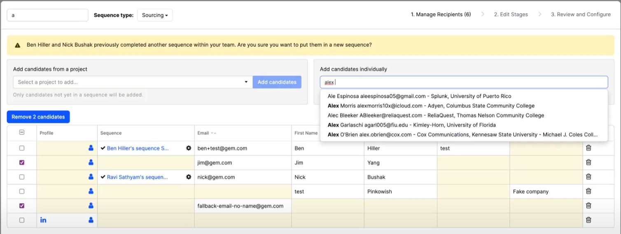621x234 pixels.
Task: Click person icon in the fallback-email row
Action: point(91,206)
